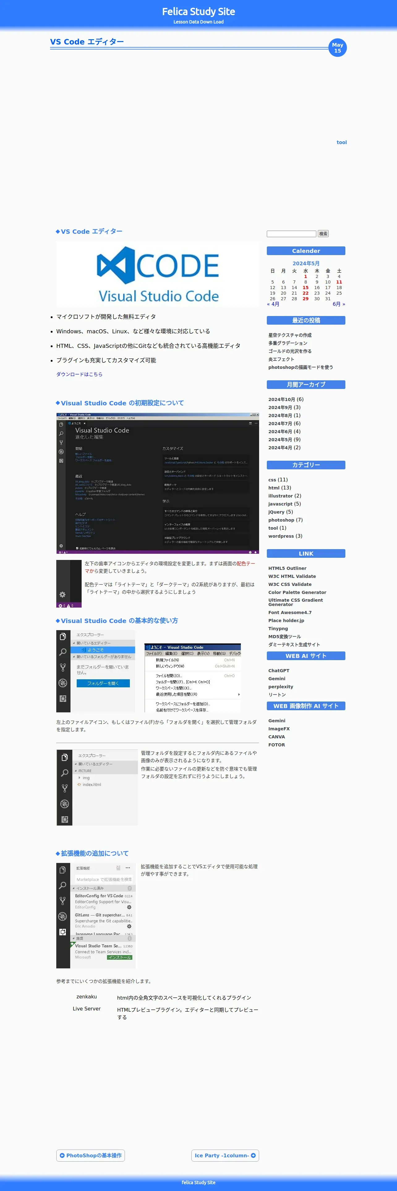
Task: Open recent post 多重グラデーション
Action: [288, 343]
